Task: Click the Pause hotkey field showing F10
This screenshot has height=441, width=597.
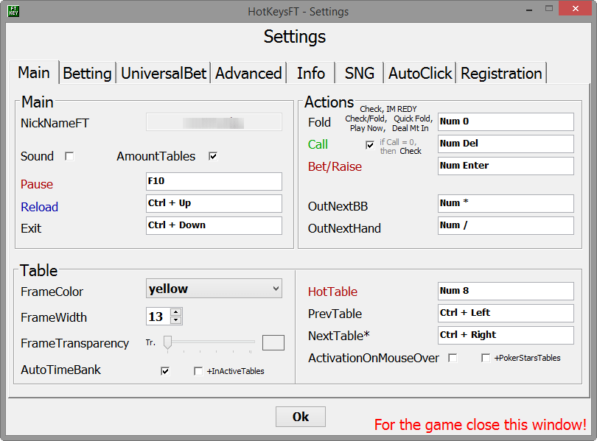Action: tap(214, 181)
